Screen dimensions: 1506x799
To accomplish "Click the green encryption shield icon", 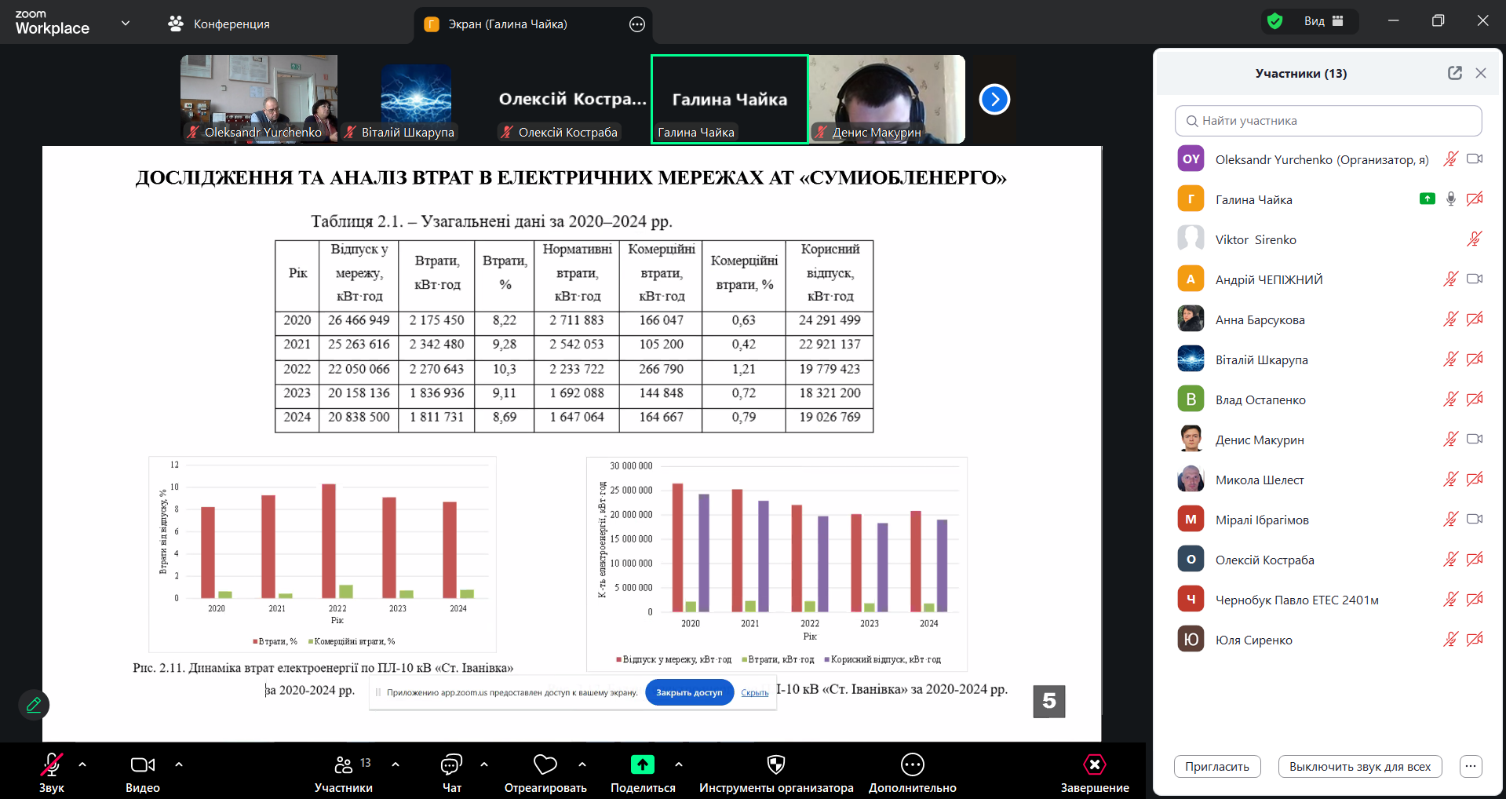I will point(1275,21).
